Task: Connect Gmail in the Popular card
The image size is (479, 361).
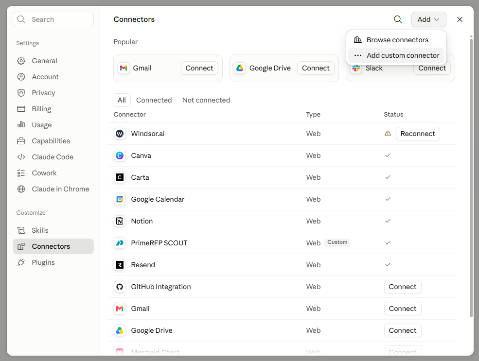Action: [x=199, y=68]
